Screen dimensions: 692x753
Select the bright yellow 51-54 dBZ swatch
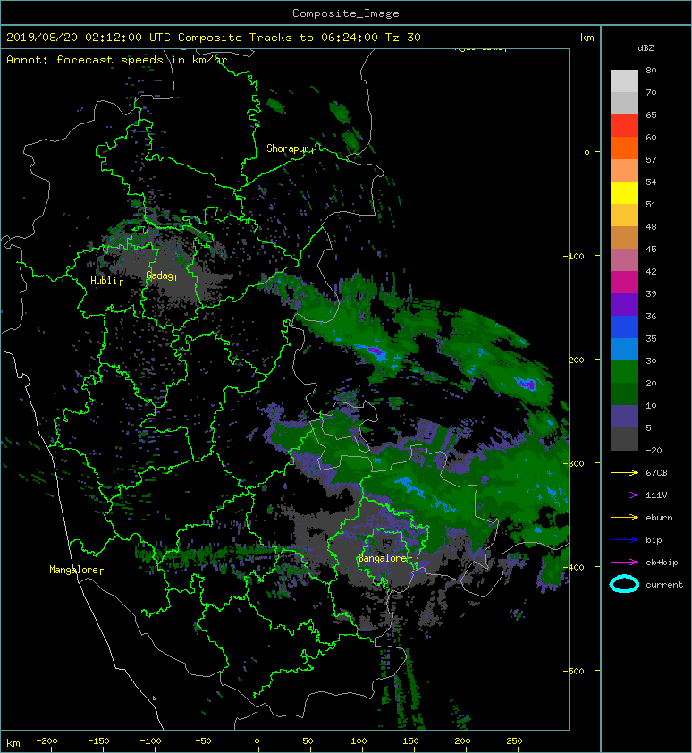[624, 192]
